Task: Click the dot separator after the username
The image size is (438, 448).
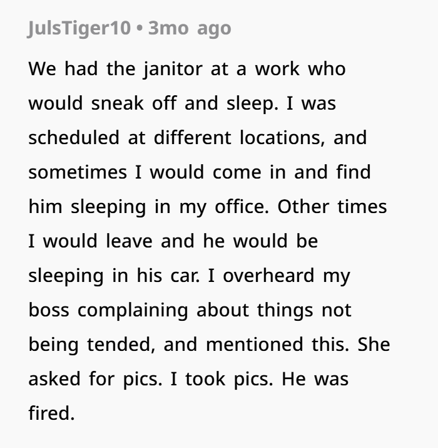Action: pyautogui.click(x=140, y=28)
